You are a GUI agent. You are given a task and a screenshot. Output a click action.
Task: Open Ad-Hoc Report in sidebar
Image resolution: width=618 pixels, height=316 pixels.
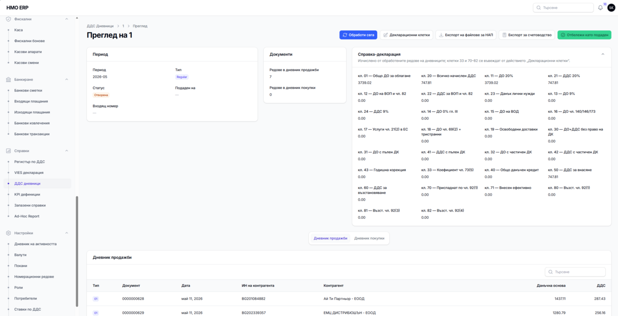click(x=38, y=216)
